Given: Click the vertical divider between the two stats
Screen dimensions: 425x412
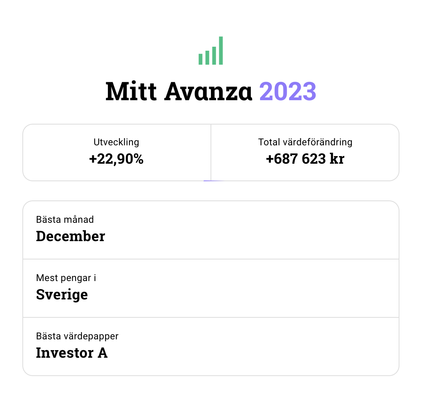Looking at the screenshot, I should coord(211,153).
